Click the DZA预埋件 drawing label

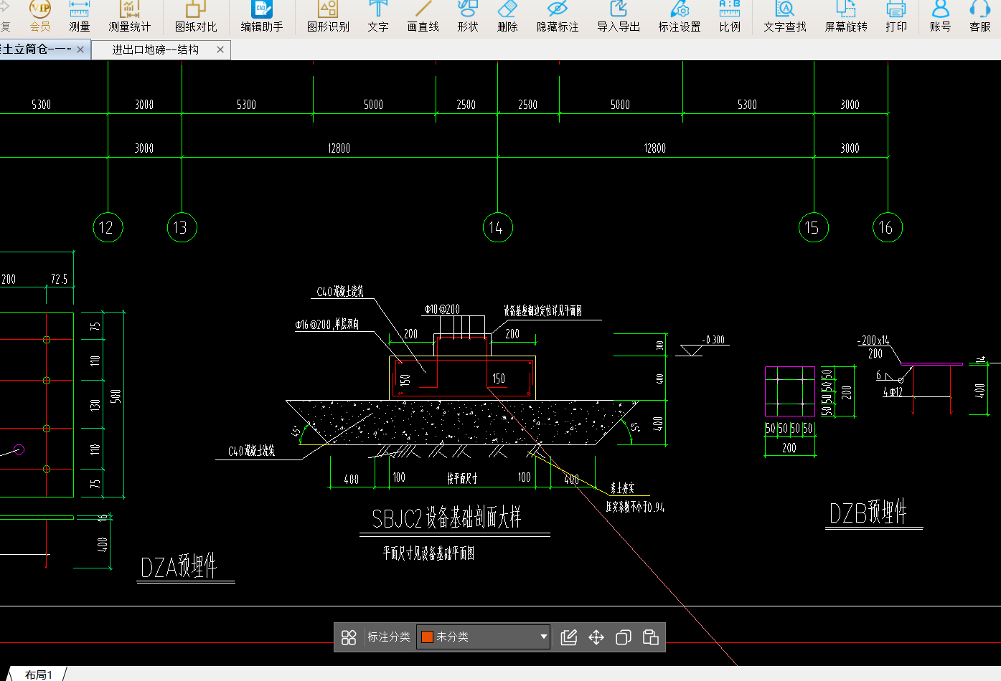[179, 566]
